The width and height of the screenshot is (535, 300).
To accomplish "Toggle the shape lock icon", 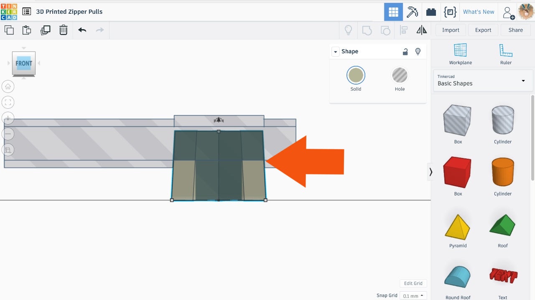I will 405,52.
